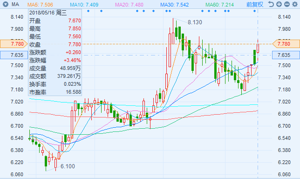Click the MA60: 7.214 label
Viewport: 300px width, 179px height.
220,4
